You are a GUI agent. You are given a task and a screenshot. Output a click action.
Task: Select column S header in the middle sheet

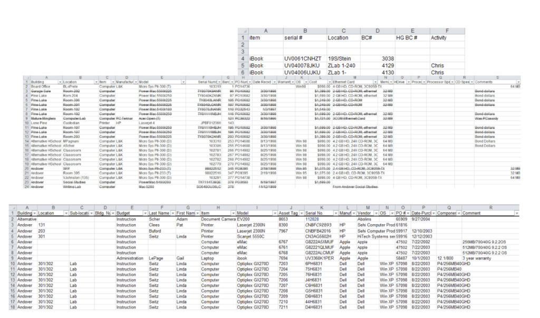point(497,78)
